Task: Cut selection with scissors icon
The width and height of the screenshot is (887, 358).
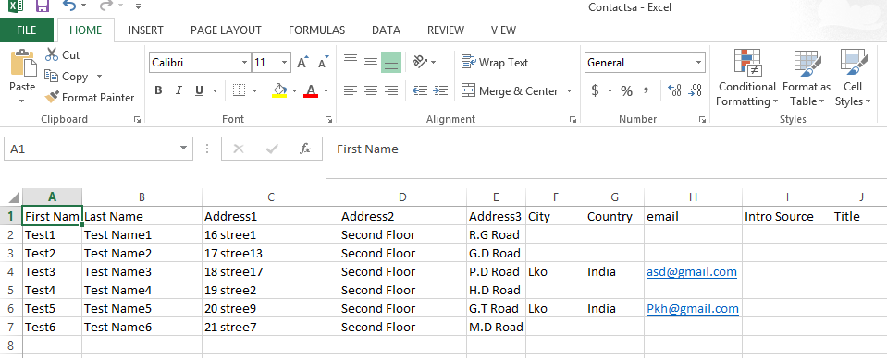Action: pos(52,54)
